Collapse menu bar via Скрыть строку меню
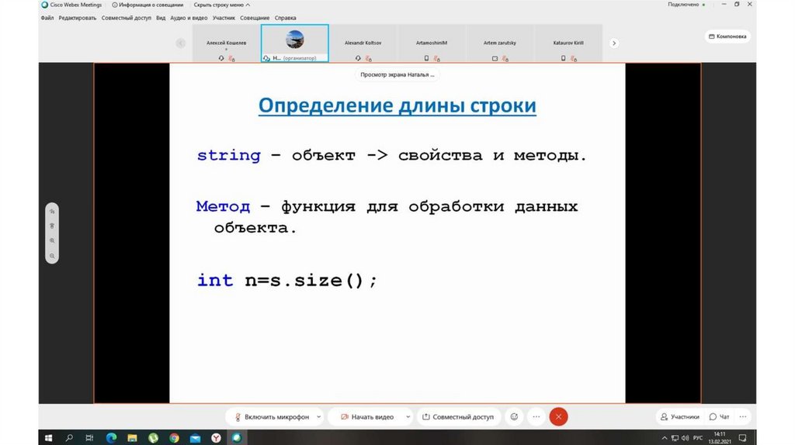 coord(221,5)
